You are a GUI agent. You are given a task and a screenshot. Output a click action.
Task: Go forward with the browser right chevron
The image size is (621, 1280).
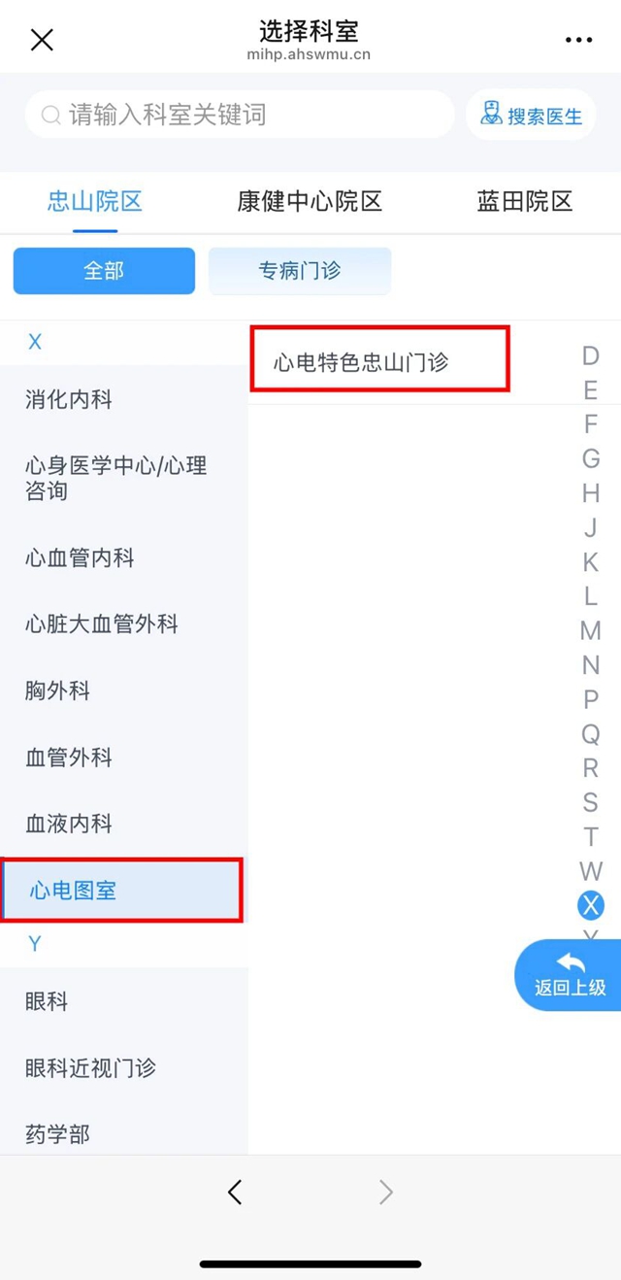(385, 1192)
